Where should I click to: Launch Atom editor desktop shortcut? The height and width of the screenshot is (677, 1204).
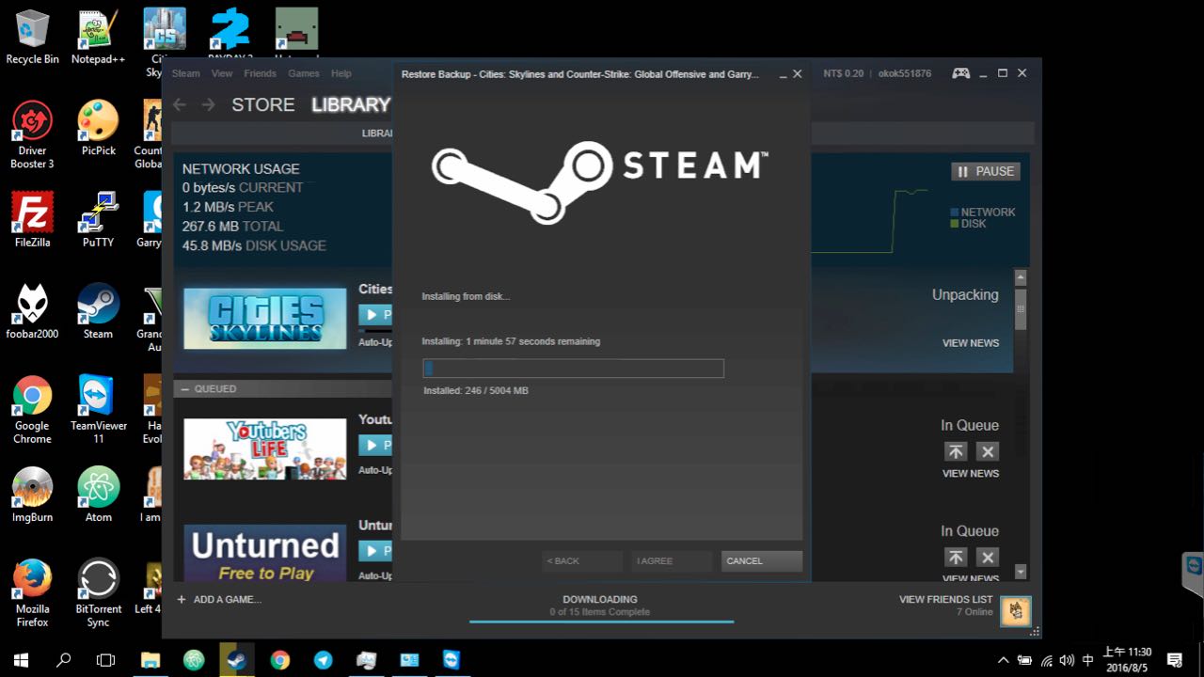click(x=98, y=496)
